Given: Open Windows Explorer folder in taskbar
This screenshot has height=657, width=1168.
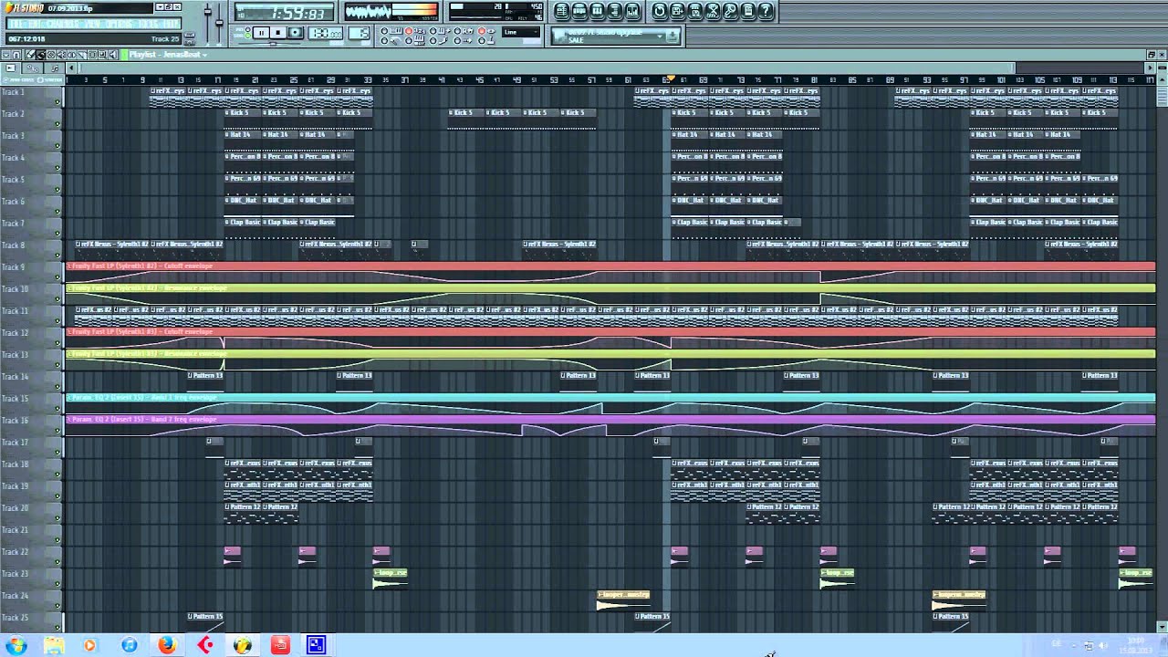Looking at the screenshot, I should click(x=53, y=645).
